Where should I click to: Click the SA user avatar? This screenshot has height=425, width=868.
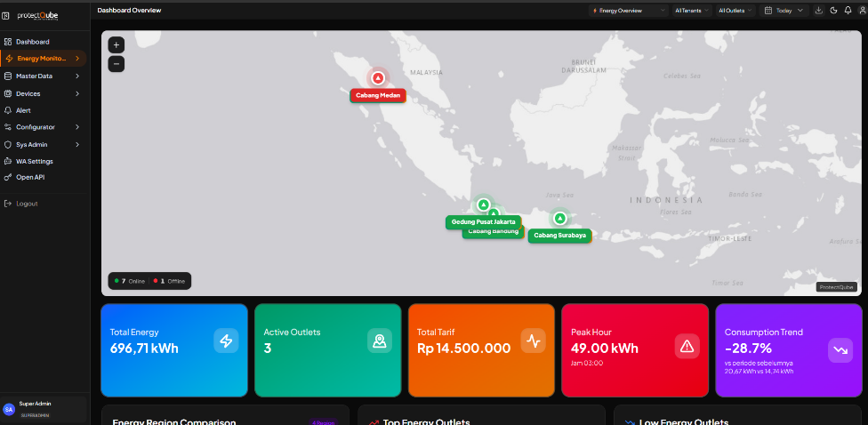[x=9, y=409]
